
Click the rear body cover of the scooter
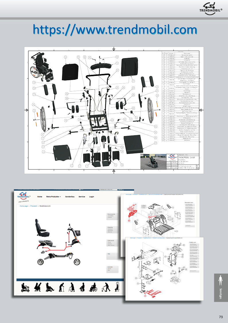[46, 244]
